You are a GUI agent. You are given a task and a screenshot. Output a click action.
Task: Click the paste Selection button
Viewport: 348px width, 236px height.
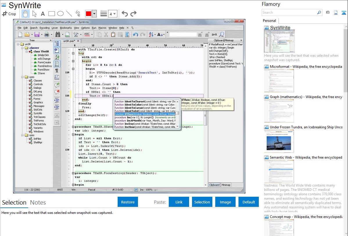(202, 202)
